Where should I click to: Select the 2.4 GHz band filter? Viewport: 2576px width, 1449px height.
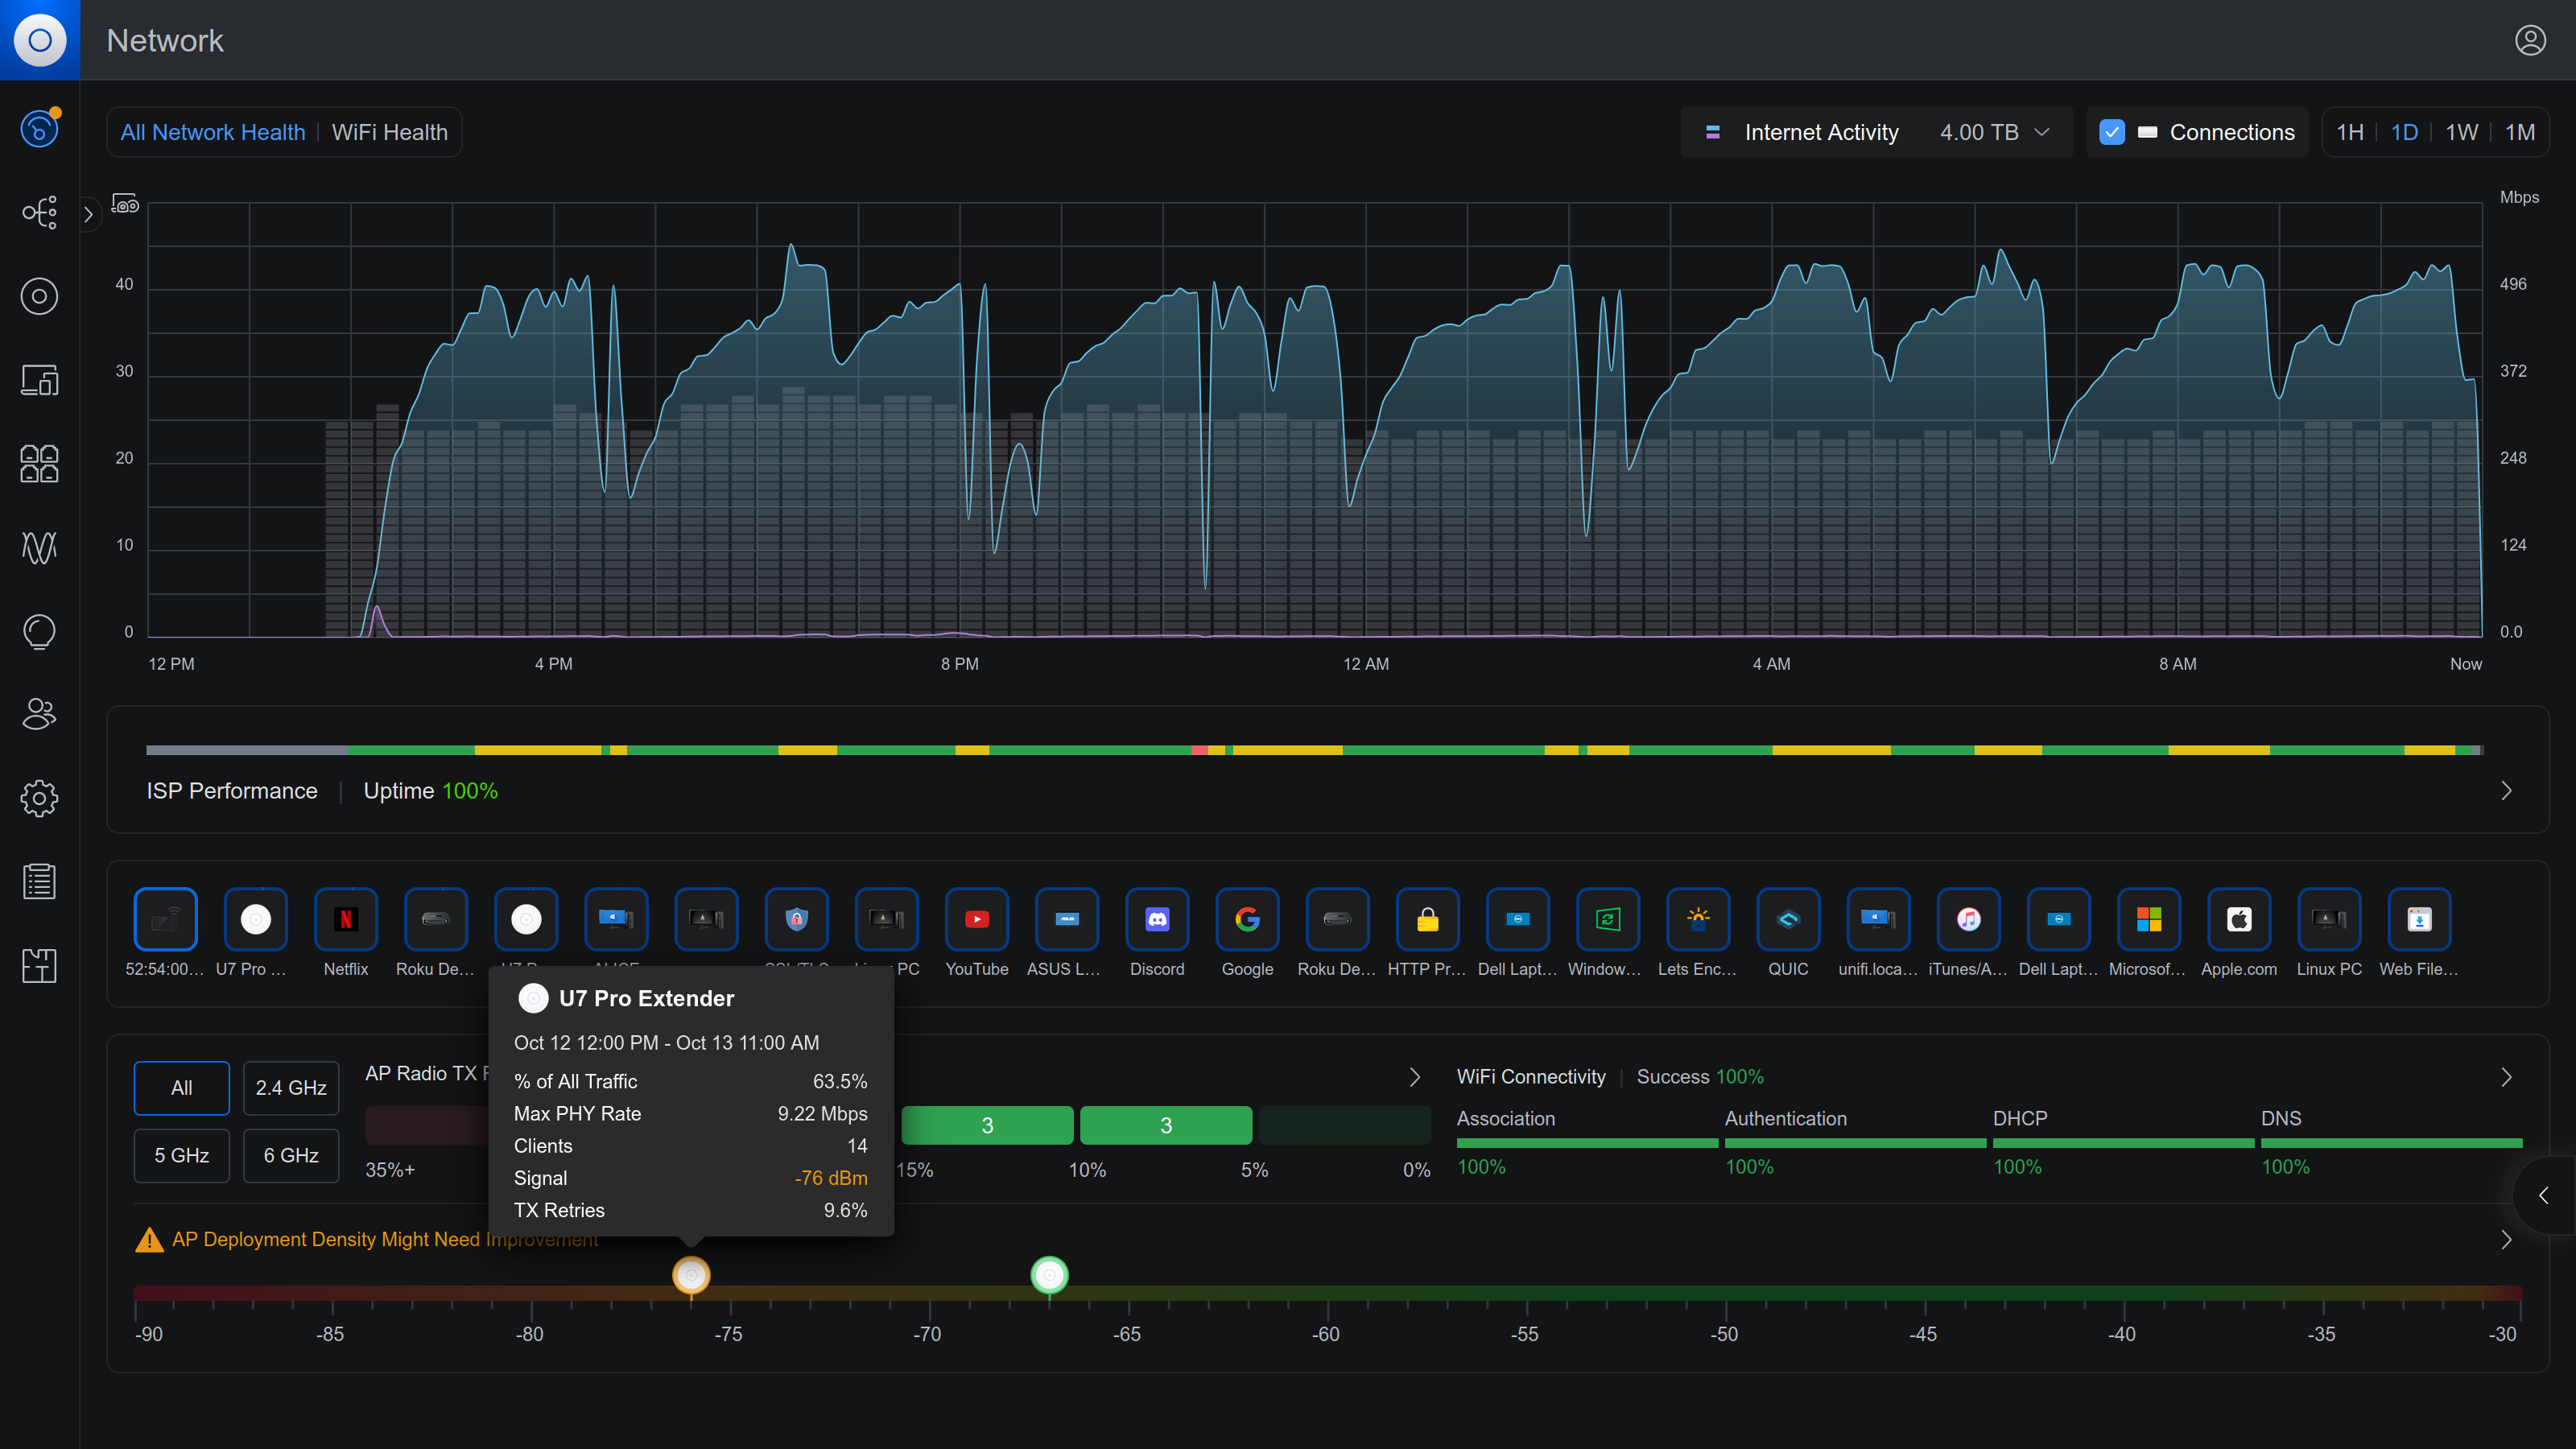tap(291, 1087)
